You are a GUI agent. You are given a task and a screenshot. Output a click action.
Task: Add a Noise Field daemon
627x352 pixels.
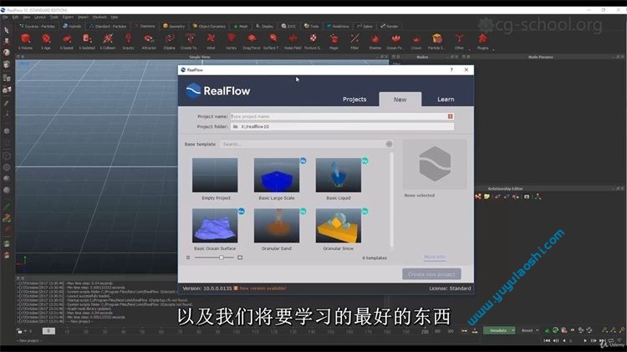[293, 41]
